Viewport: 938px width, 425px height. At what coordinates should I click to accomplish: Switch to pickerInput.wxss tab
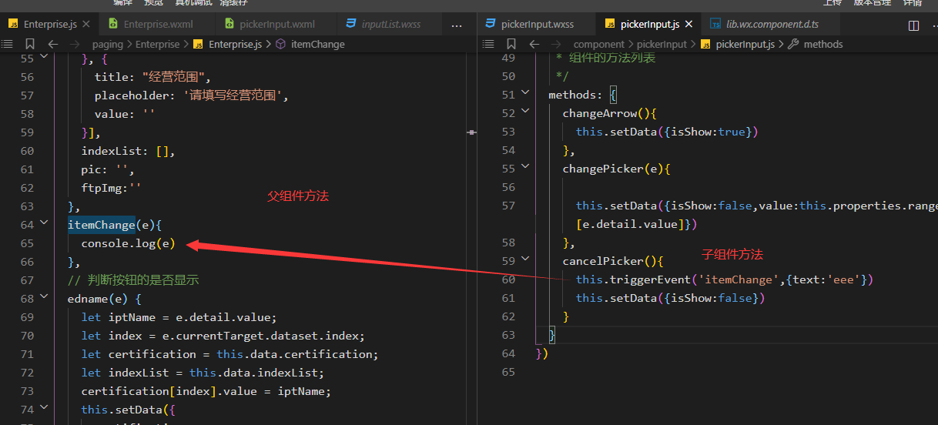[x=538, y=25]
